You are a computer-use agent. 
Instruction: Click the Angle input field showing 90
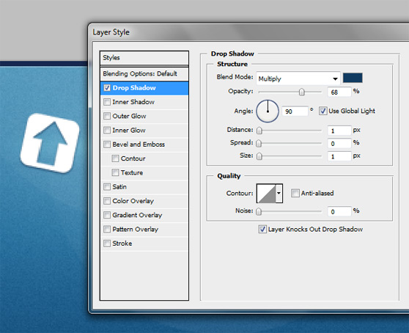pyautogui.click(x=295, y=111)
